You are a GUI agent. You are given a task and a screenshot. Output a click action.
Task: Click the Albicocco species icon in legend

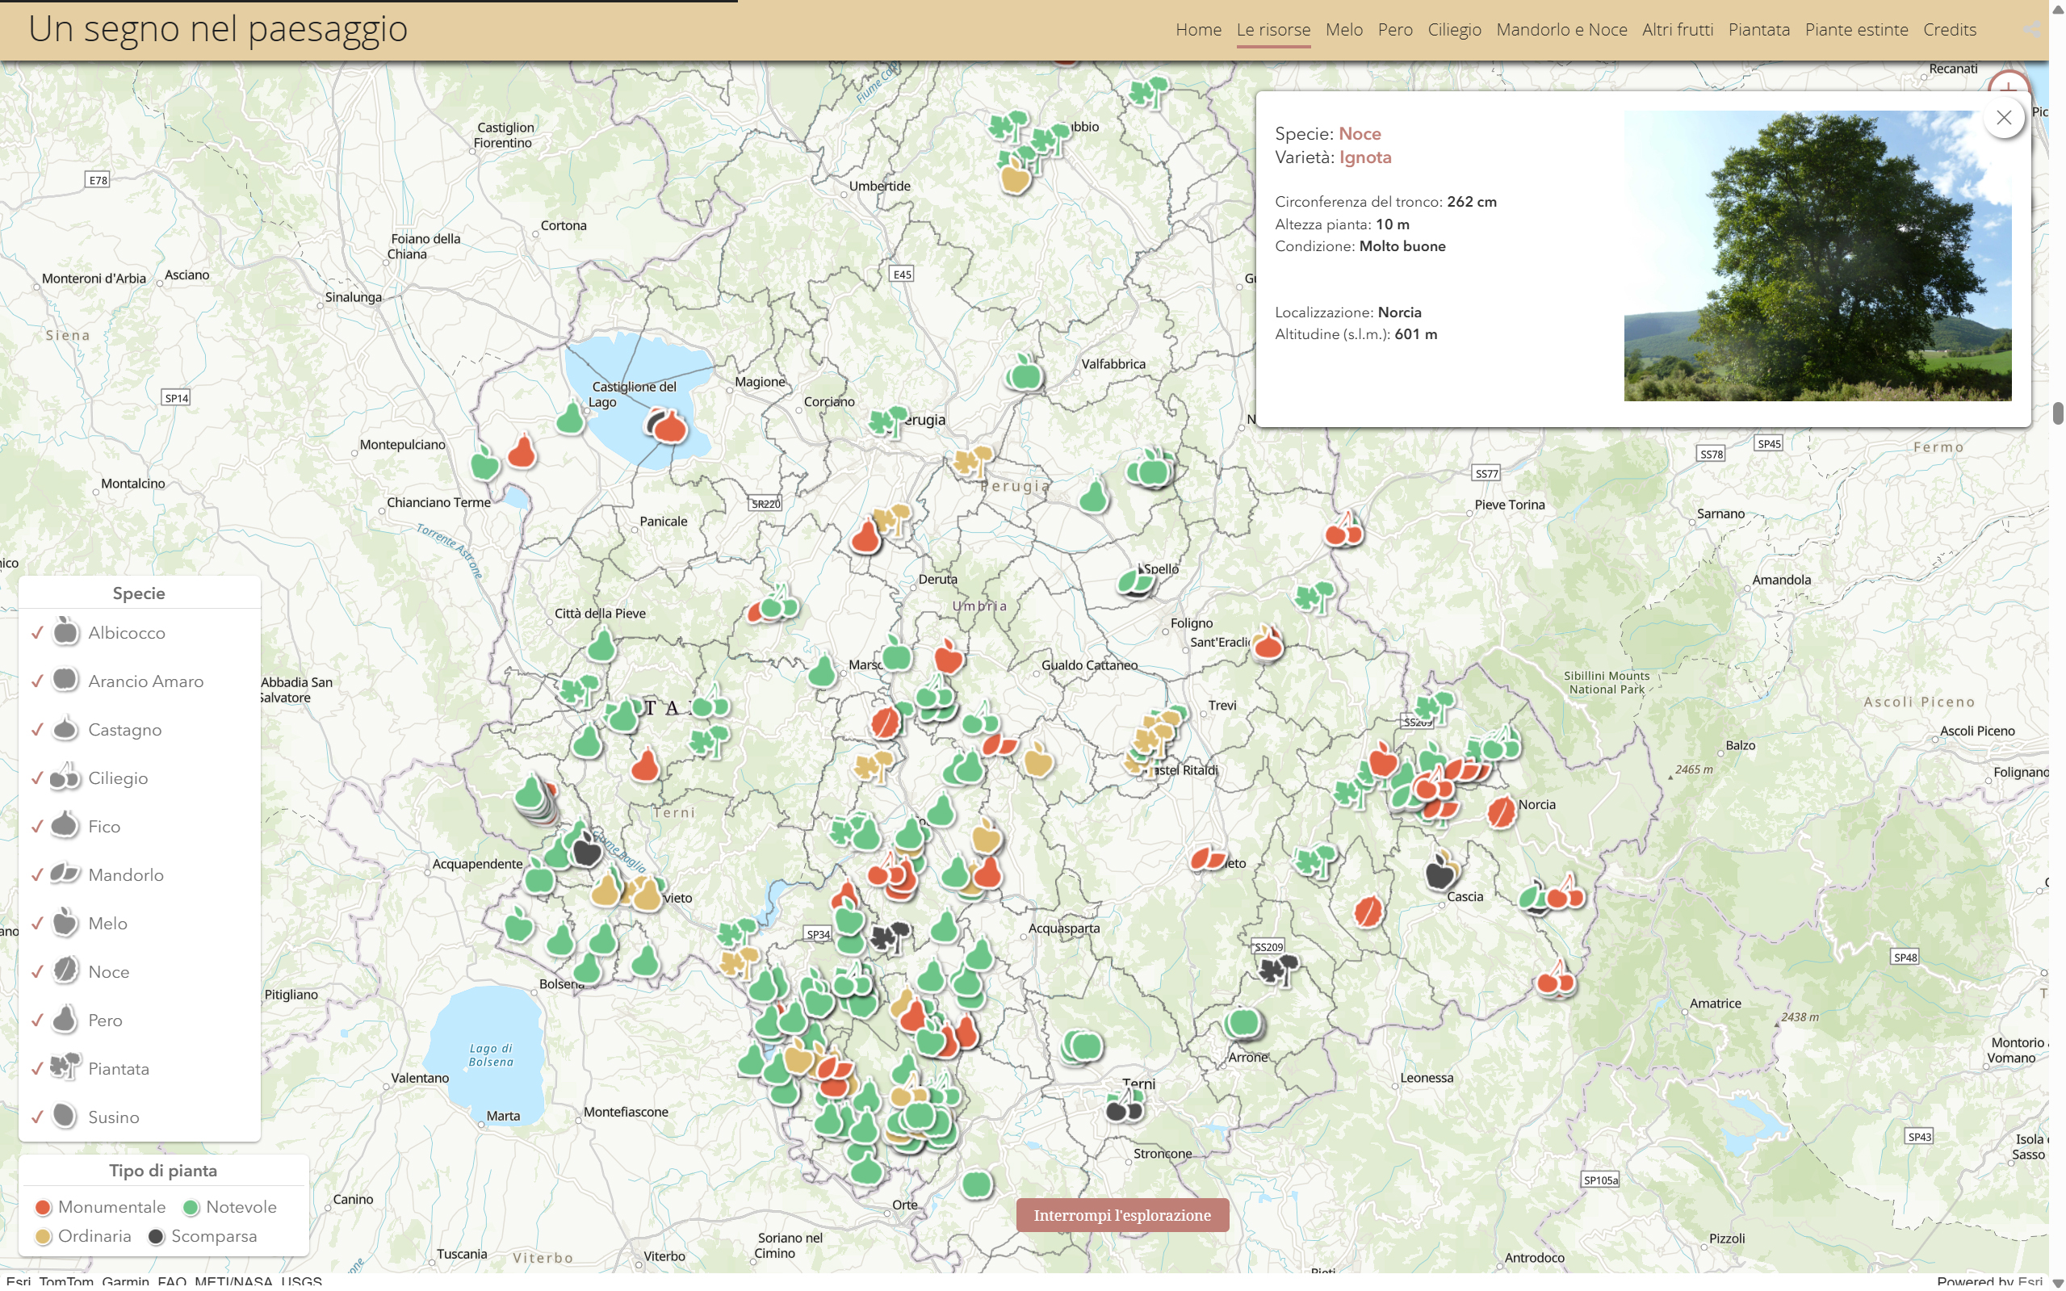pos(65,633)
